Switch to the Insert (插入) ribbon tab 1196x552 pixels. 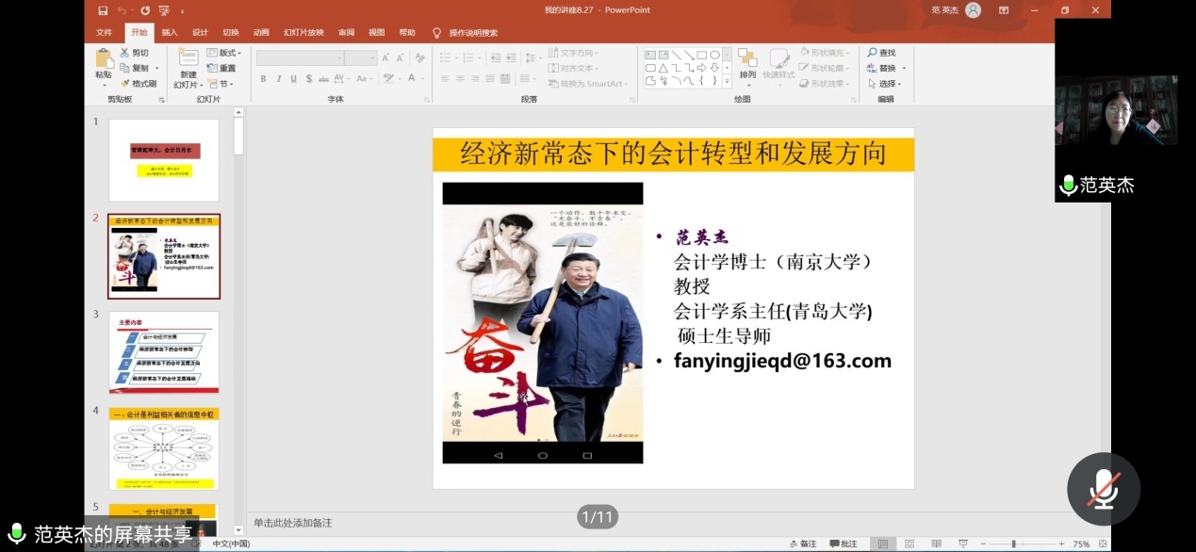172,31
